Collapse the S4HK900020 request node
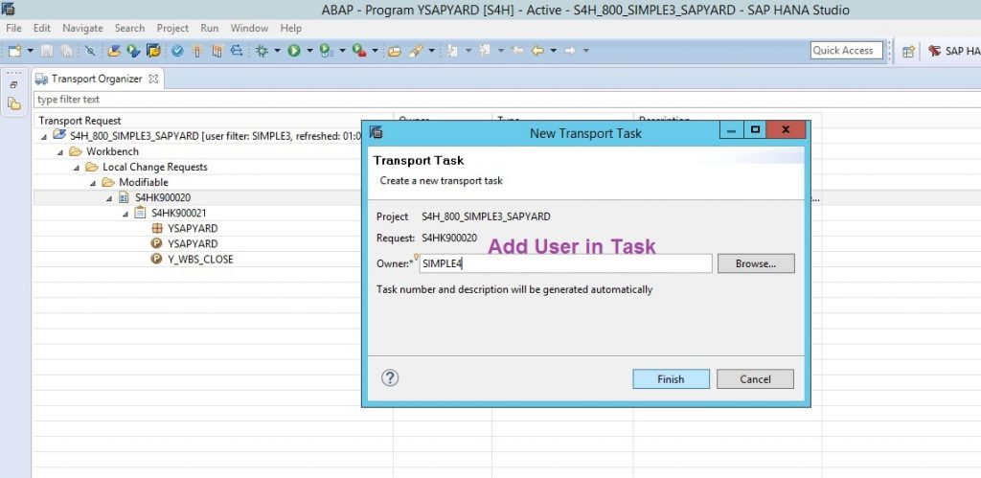 (109, 197)
